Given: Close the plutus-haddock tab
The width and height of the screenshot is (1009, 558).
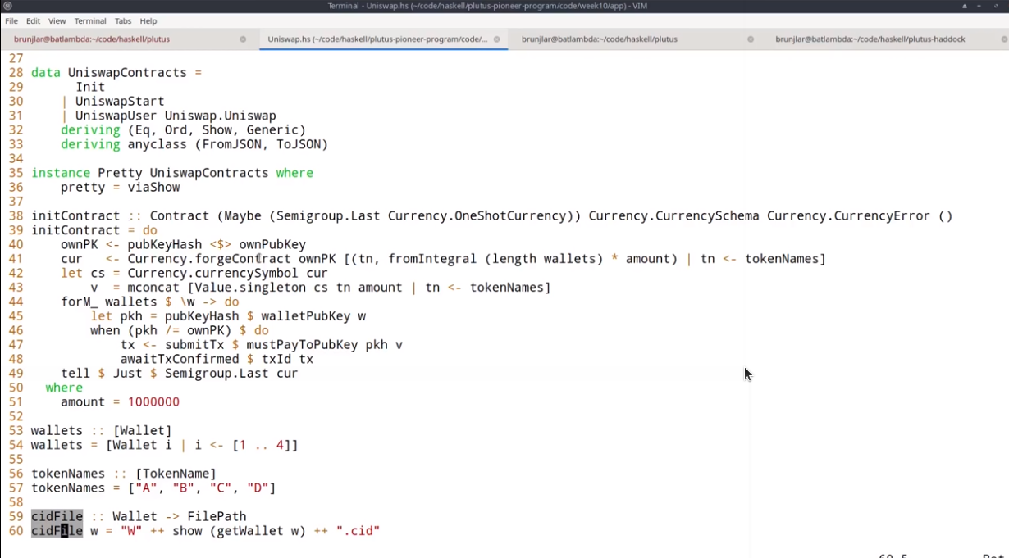Looking at the screenshot, I should [1004, 39].
